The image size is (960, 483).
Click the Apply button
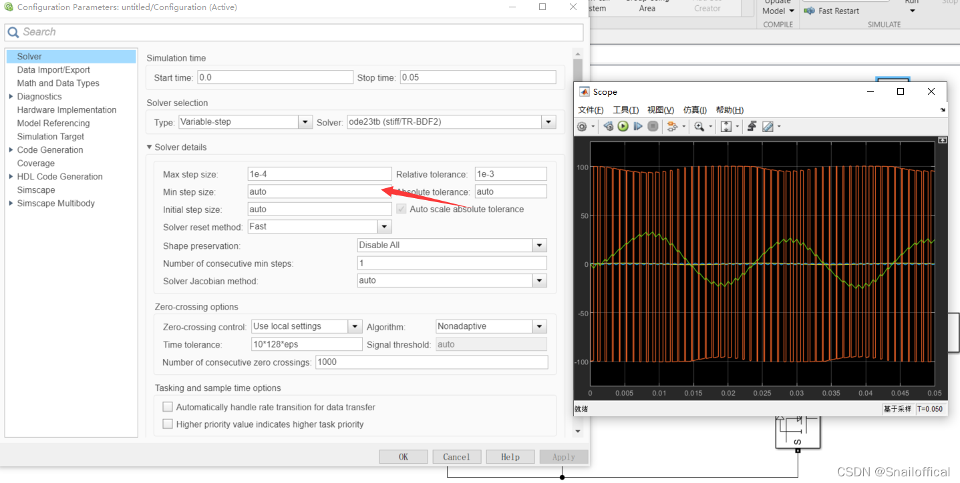(x=564, y=457)
